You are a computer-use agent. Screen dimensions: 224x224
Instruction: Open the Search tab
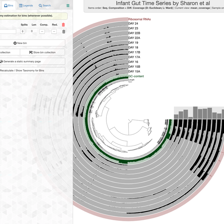click(x=45, y=6)
